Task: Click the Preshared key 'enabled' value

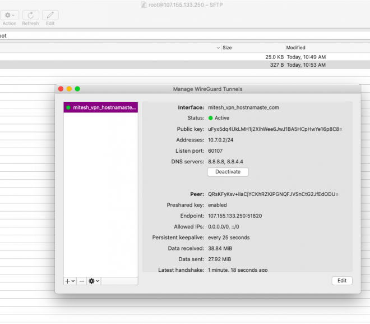Action: point(218,205)
